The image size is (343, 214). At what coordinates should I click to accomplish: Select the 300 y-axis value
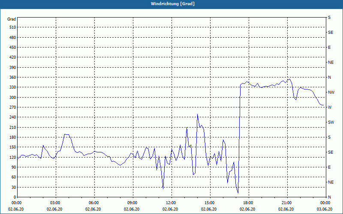coord(13,98)
